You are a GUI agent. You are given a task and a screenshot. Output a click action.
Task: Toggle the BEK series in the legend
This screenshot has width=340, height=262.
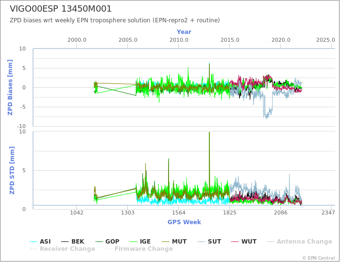(72, 242)
